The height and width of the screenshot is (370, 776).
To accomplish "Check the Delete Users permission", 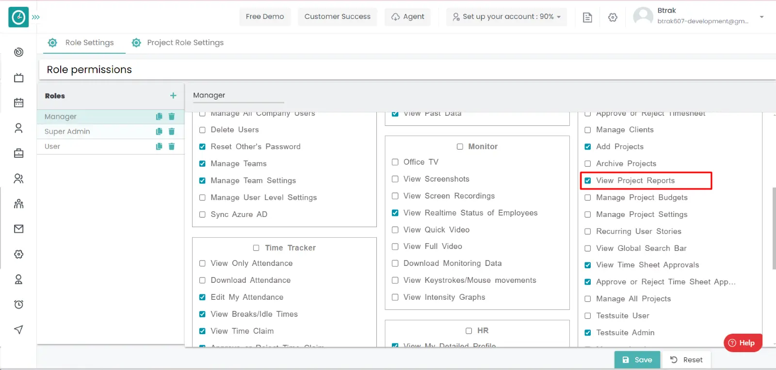I will pos(202,130).
